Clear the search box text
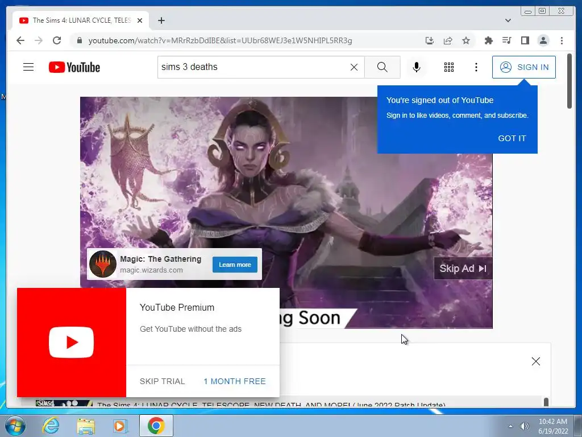Viewport: 582px width, 437px height. click(x=354, y=67)
